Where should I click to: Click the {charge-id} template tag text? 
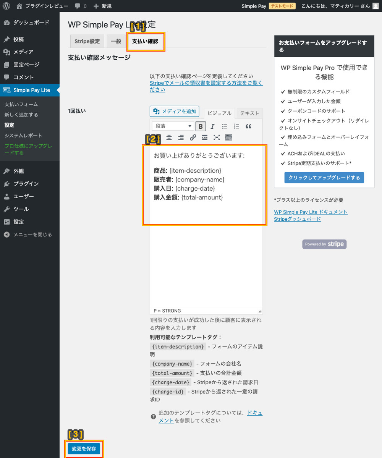[x=168, y=392]
